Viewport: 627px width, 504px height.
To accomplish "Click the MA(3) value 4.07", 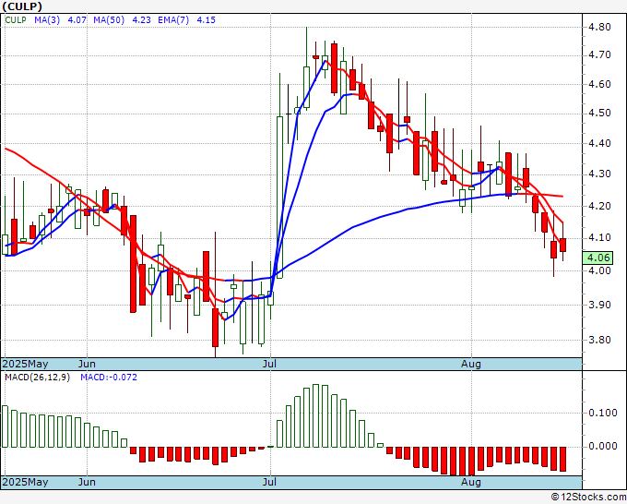I will tap(77, 19).
